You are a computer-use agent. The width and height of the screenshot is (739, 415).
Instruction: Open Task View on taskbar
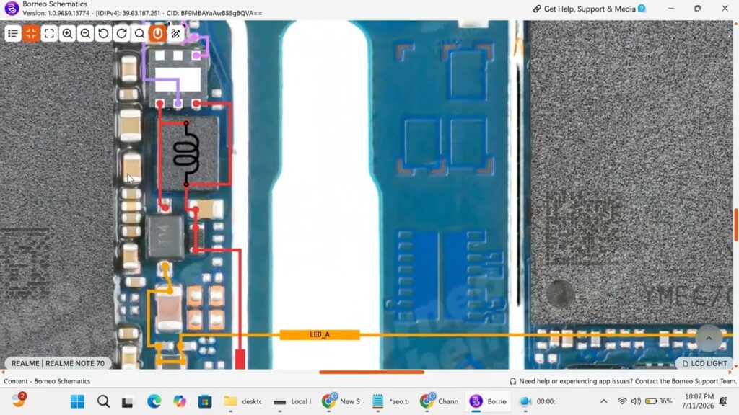click(127, 401)
